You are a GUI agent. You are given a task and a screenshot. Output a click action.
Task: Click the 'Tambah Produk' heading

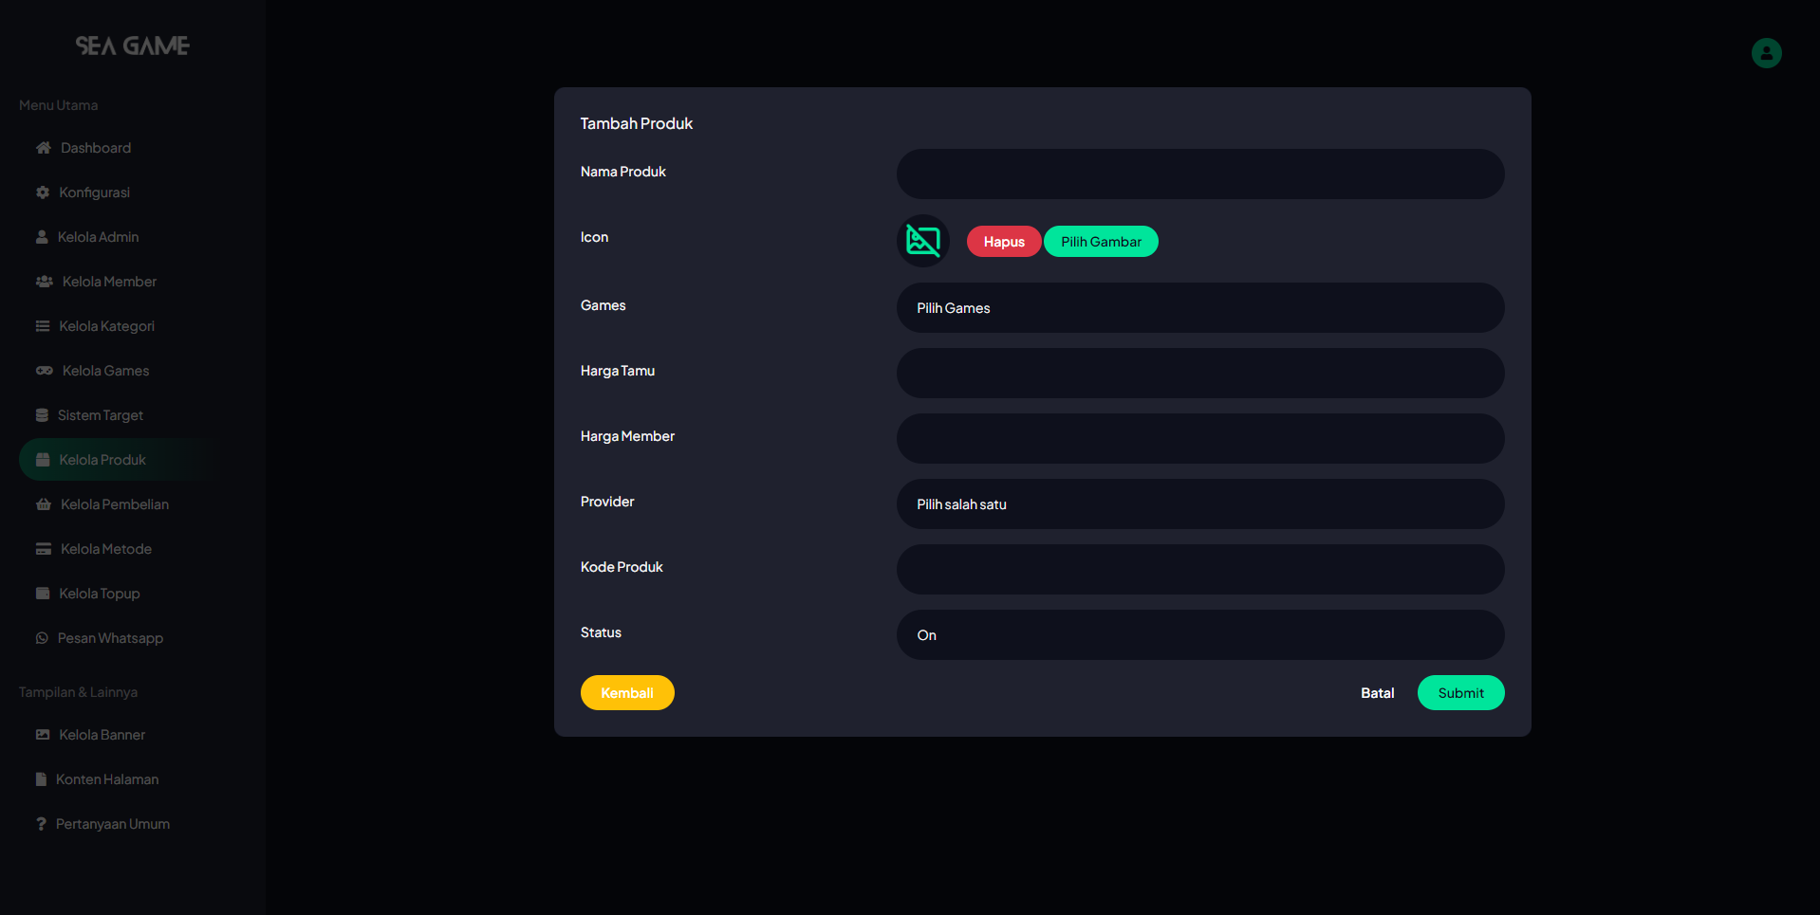point(637,124)
